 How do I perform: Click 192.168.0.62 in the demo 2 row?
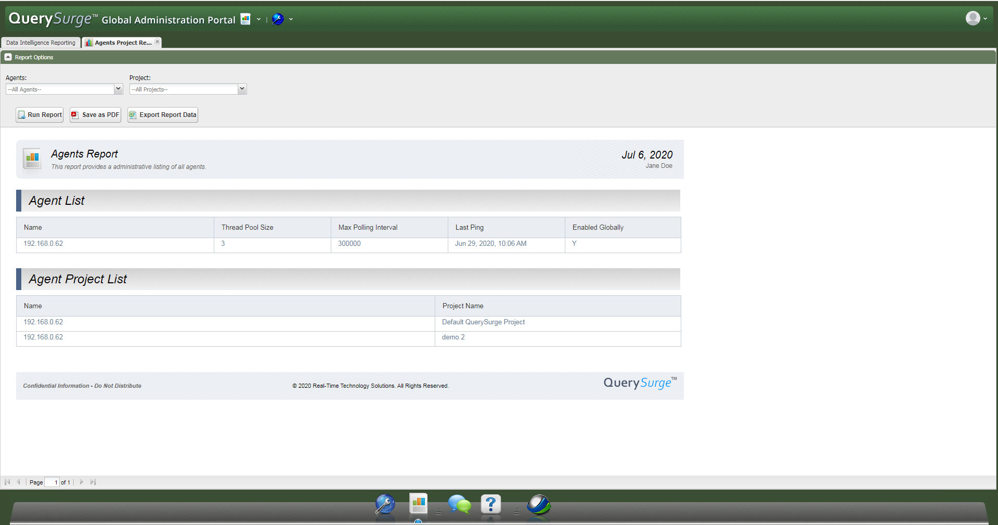(x=43, y=337)
